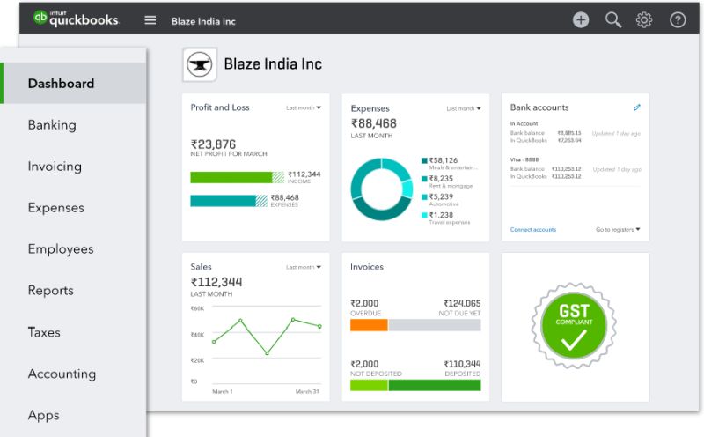Edit bank accounts with pencil icon
This screenshot has height=437, width=704.
pyautogui.click(x=636, y=107)
